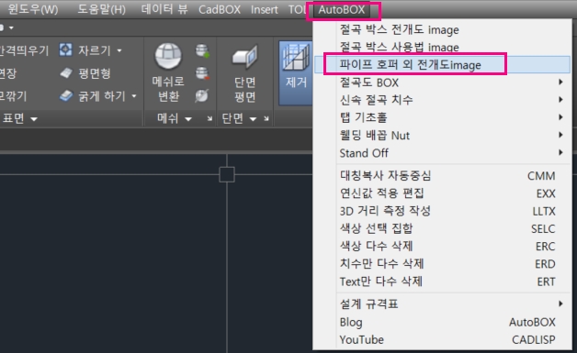Expand 절곡도 BOX submenu
This screenshot has height=353, width=577.
click(x=442, y=83)
